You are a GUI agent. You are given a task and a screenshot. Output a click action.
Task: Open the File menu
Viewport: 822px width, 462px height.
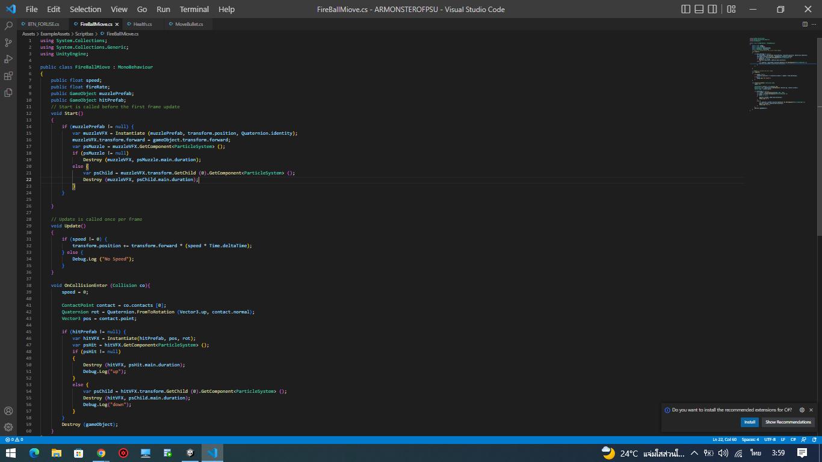coord(32,9)
